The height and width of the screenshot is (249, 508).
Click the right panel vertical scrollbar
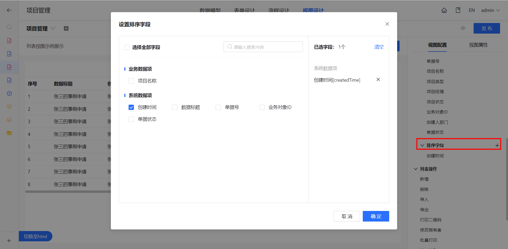507,179
